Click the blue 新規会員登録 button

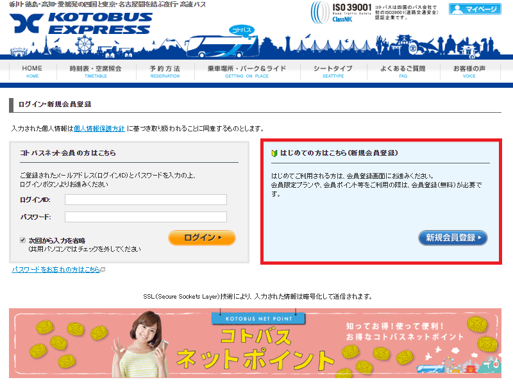click(x=453, y=238)
